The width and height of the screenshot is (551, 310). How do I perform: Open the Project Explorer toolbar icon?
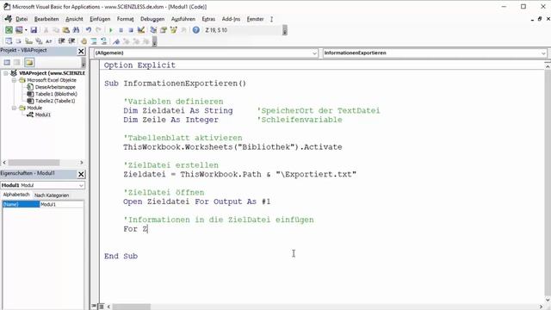(153, 30)
